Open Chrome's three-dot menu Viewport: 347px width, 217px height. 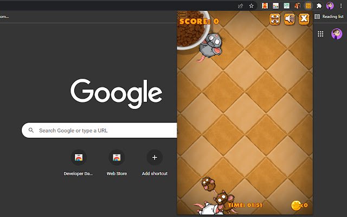(x=341, y=6)
